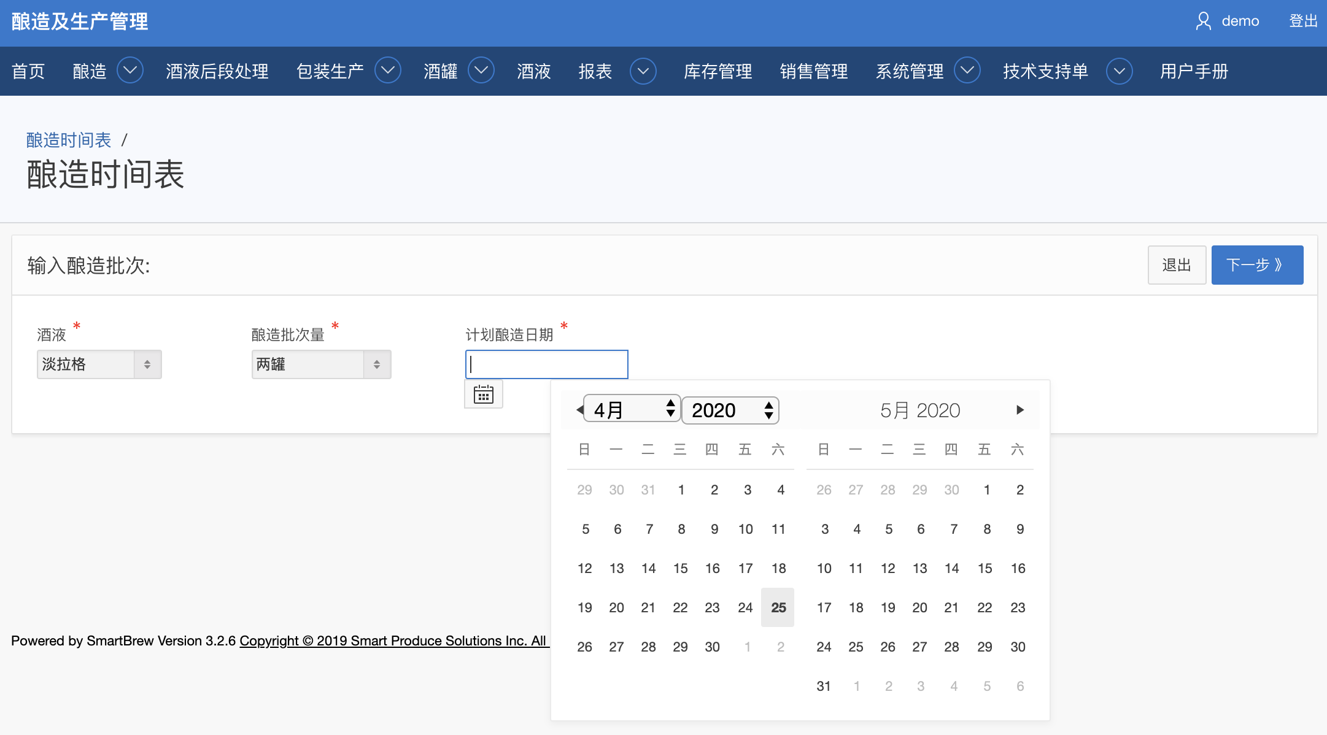Advance datepicker to next month
Viewport: 1327px width, 735px height.
(1019, 410)
